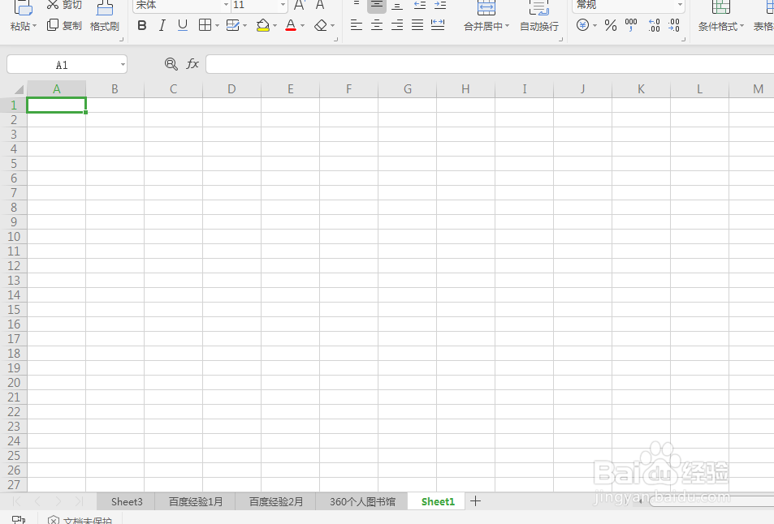The height and width of the screenshot is (524, 774).
Task: Apply cell borders with the borders icon
Action: click(x=205, y=26)
